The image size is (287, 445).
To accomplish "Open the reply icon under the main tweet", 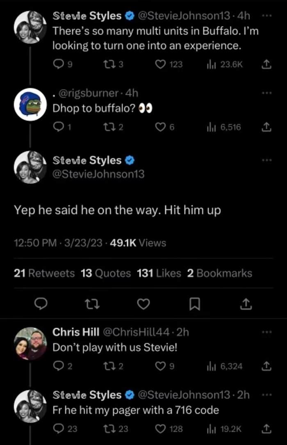I will tap(41, 304).
